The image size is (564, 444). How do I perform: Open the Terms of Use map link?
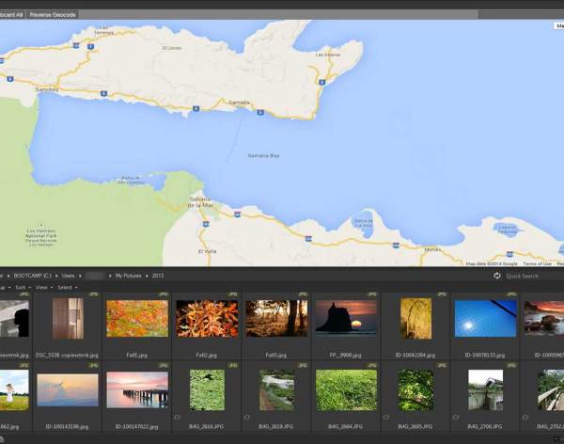[537, 264]
